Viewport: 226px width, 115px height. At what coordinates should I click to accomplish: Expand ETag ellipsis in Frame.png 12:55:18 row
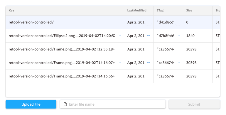(x=178, y=49)
